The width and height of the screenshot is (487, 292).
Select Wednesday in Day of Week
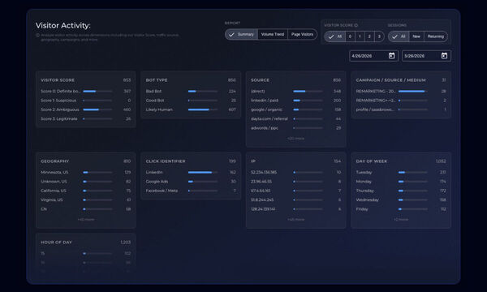[x=401, y=200]
